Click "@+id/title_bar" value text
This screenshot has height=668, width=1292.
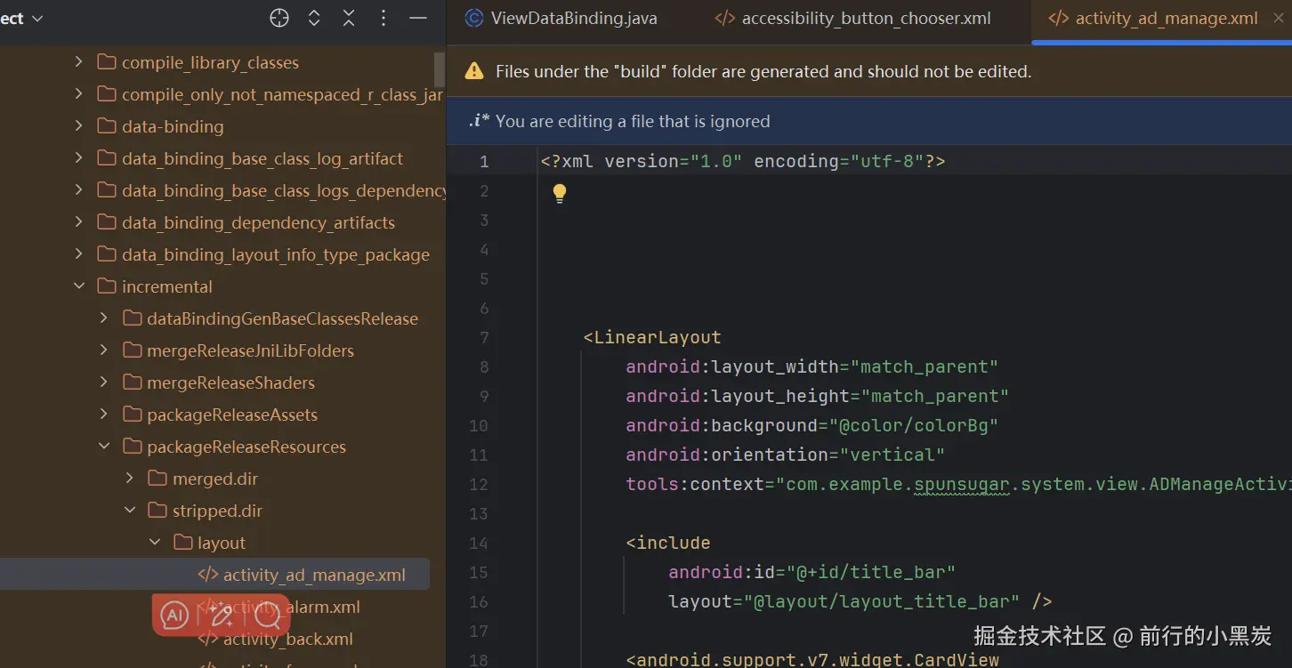(871, 573)
